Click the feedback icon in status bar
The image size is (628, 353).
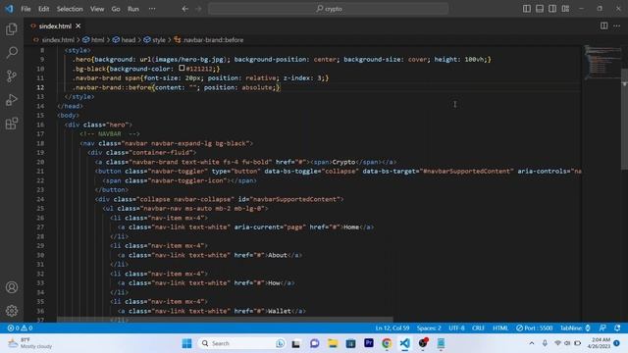tap(602, 328)
